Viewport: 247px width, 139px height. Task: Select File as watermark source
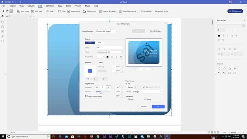point(100,43)
